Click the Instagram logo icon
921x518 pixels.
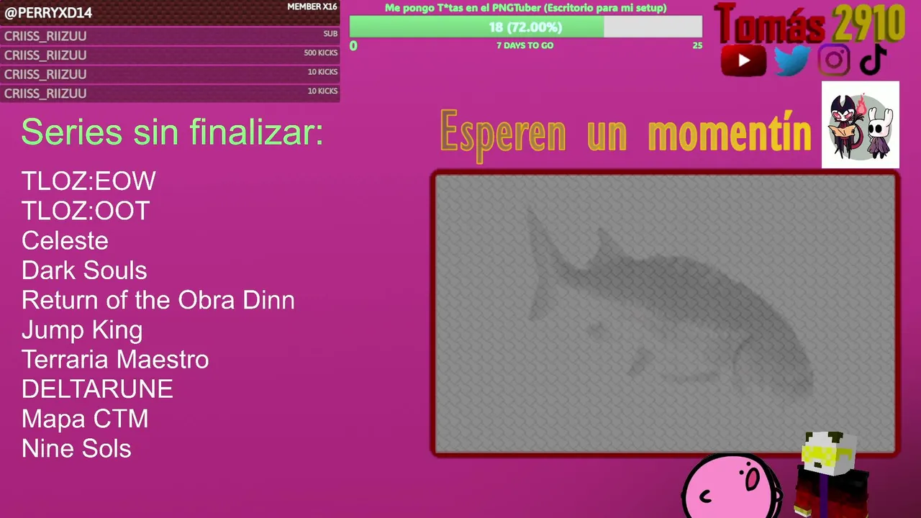click(x=834, y=60)
